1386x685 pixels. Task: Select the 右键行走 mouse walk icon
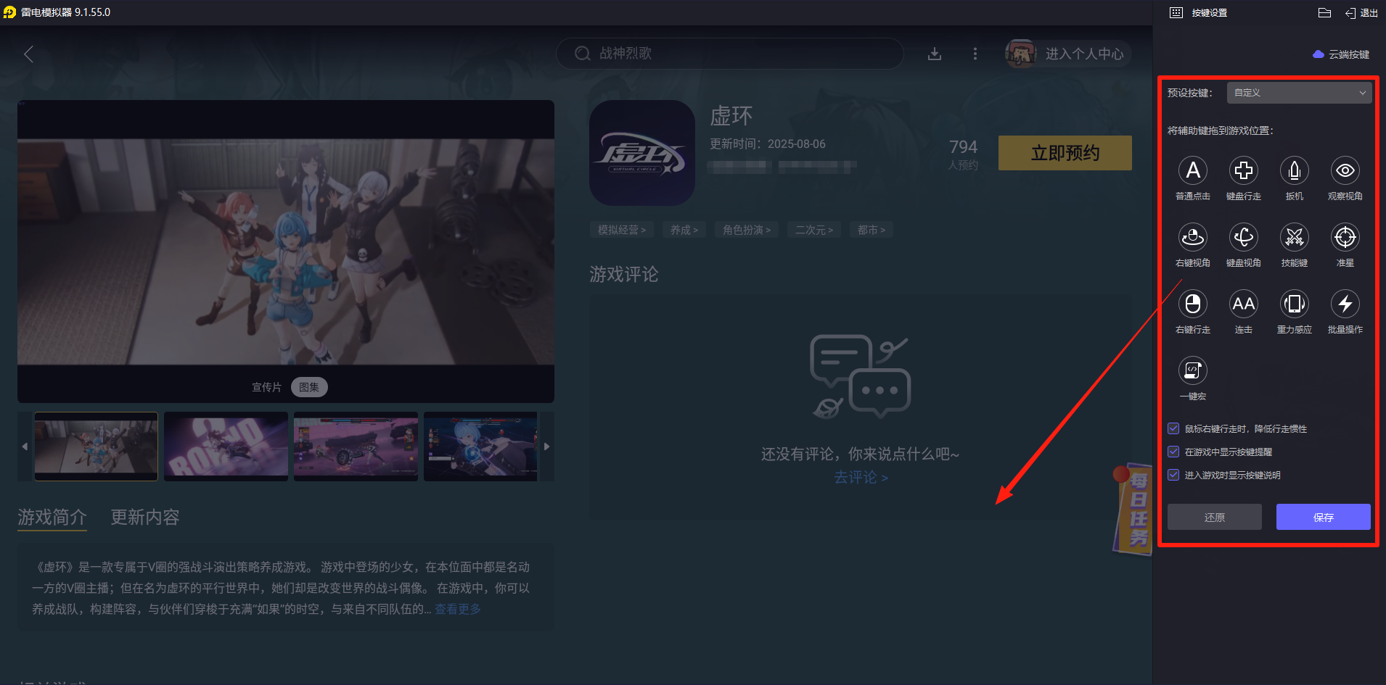click(x=1192, y=304)
